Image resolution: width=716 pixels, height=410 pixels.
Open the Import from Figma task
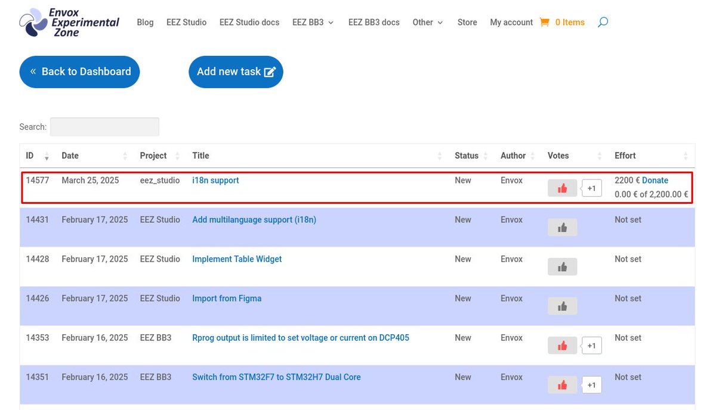(227, 298)
